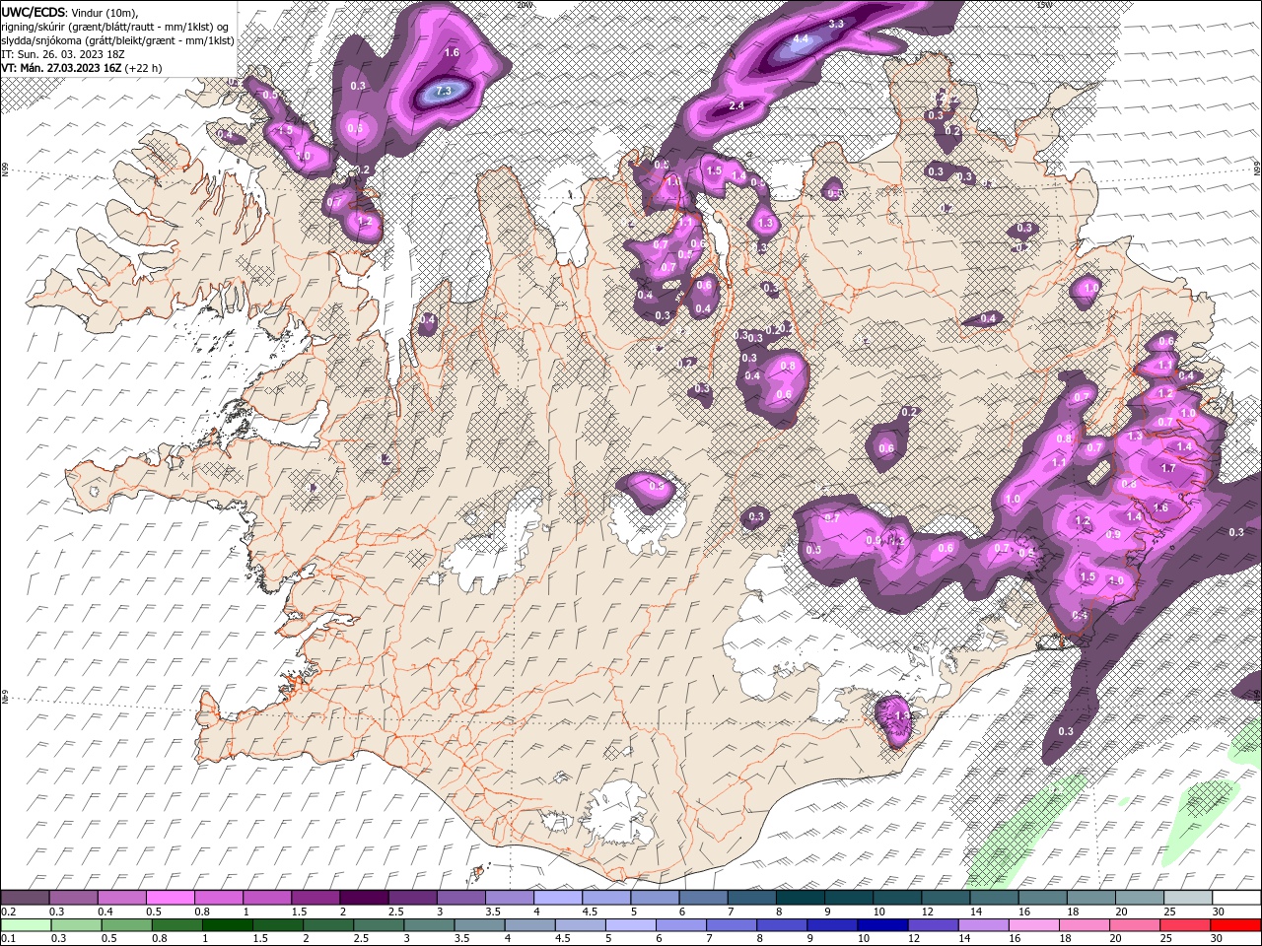
Task: Click the dark blue lower swatch at 10
Action: pyautogui.click(x=882, y=925)
